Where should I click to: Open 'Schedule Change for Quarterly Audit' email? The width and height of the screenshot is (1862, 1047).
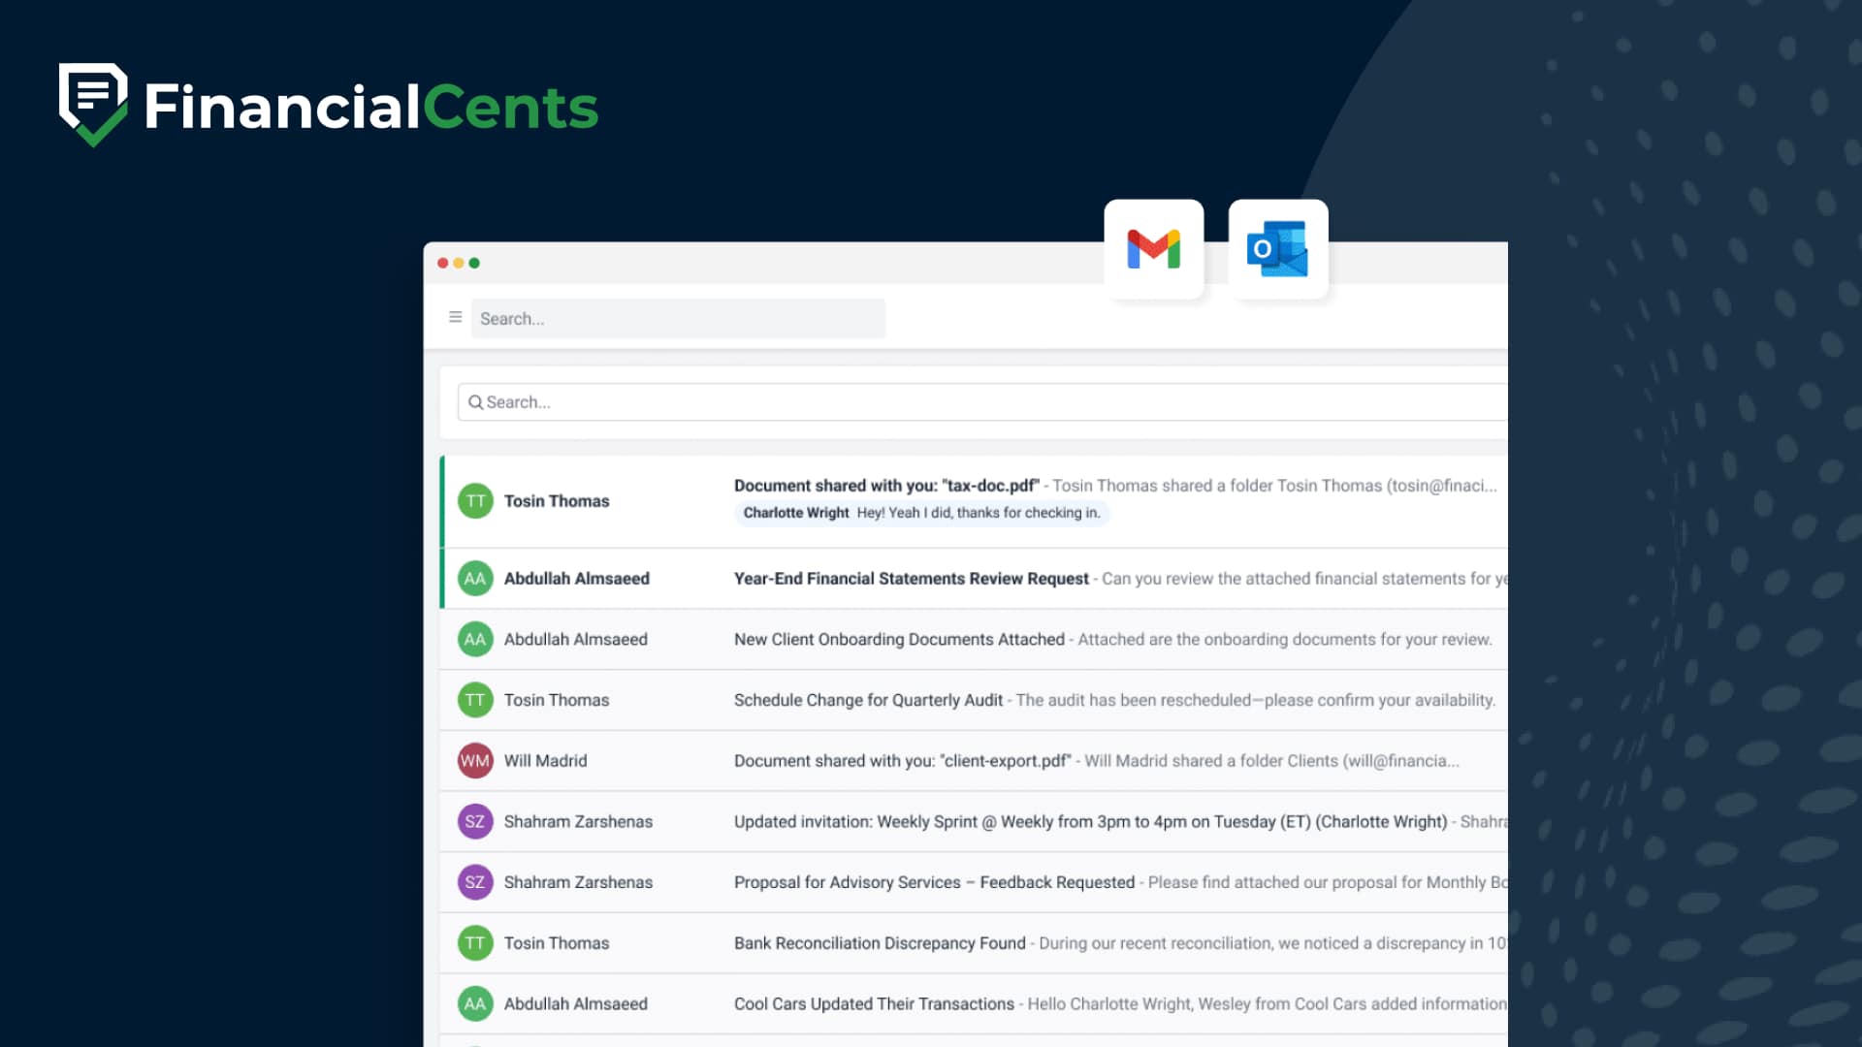(975, 700)
